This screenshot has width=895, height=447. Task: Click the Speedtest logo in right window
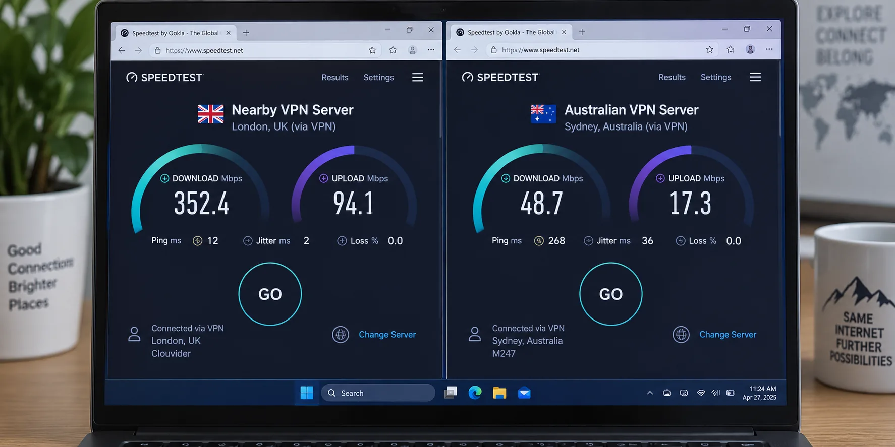click(500, 77)
